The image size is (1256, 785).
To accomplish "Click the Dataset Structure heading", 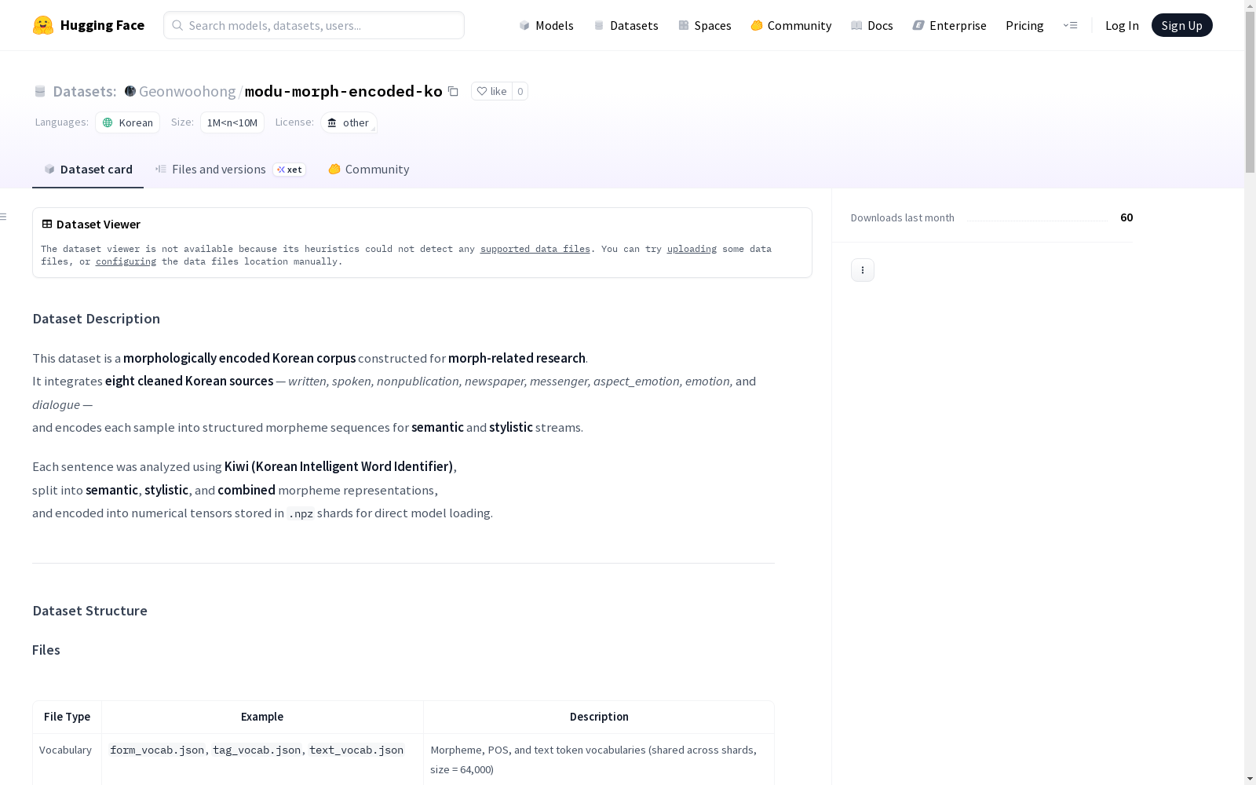I will coord(89,611).
